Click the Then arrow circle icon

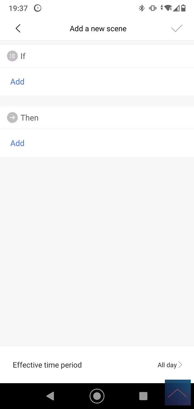pos(12,118)
